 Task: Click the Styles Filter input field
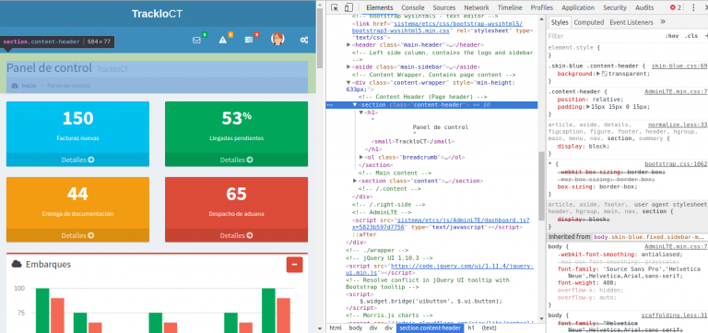[x=604, y=36]
